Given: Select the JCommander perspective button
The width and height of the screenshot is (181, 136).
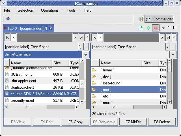Looking at the screenshot, I should pos(159,19).
